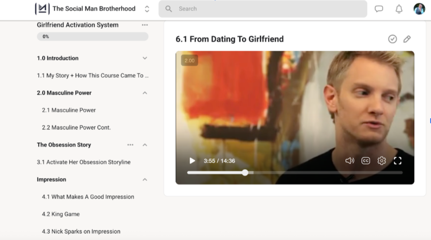Expand the 1.0 Introduction section
The width and height of the screenshot is (431, 240).
coord(145,58)
